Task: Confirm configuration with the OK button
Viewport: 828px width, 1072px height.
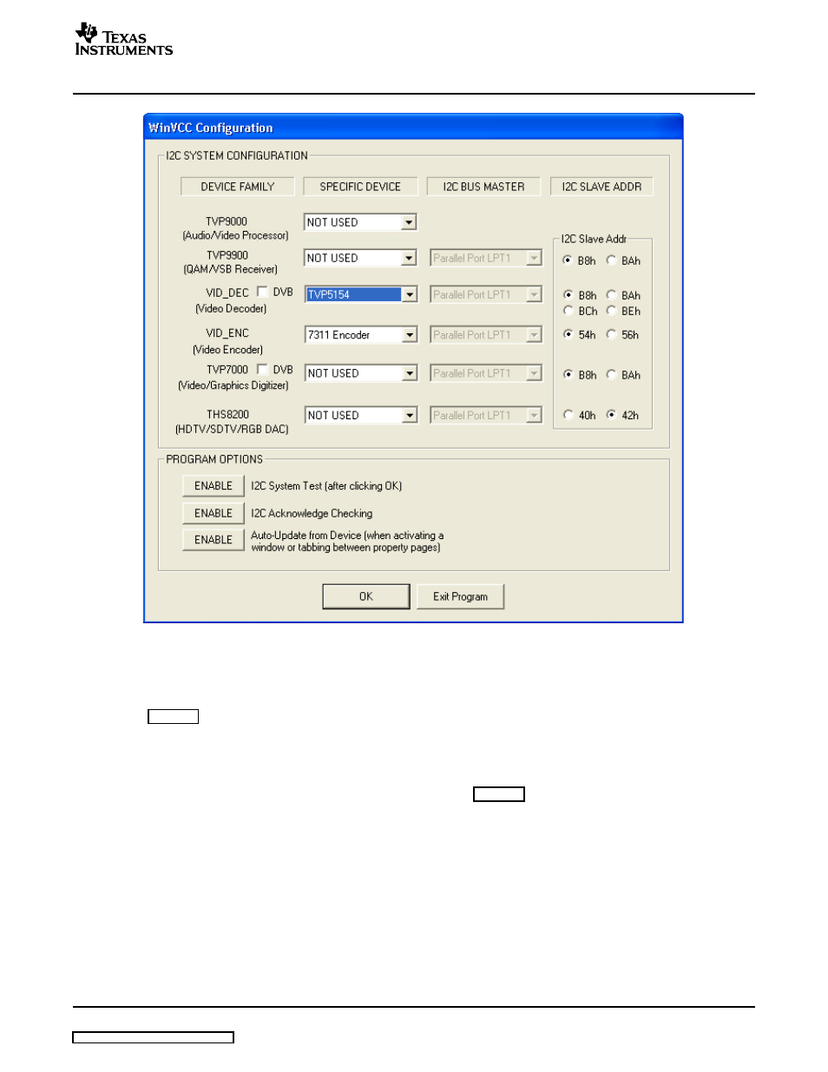Action: click(x=366, y=596)
